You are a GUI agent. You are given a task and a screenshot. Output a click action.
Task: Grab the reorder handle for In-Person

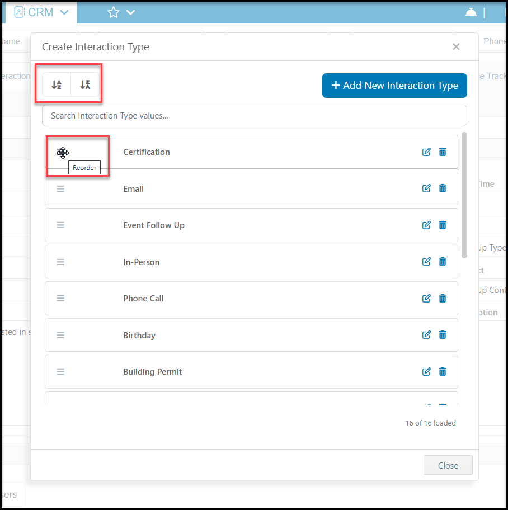coord(60,262)
